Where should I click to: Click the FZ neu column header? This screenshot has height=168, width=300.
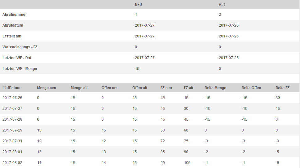tap(166, 88)
